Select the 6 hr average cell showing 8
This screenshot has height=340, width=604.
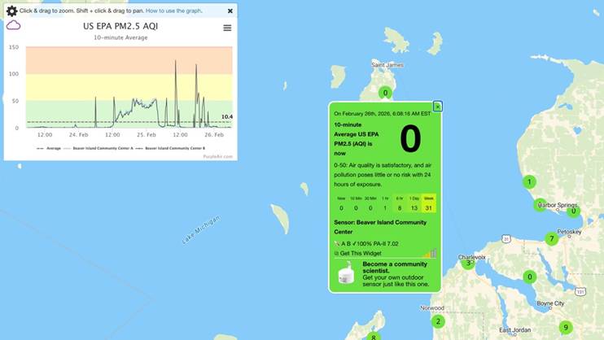coord(400,203)
